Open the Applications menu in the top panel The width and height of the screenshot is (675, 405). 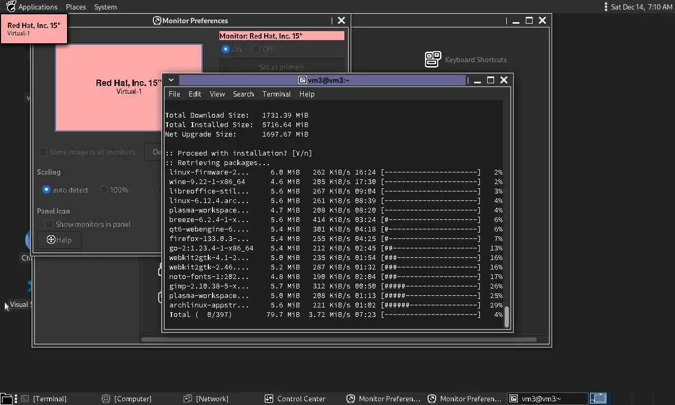coord(37,7)
